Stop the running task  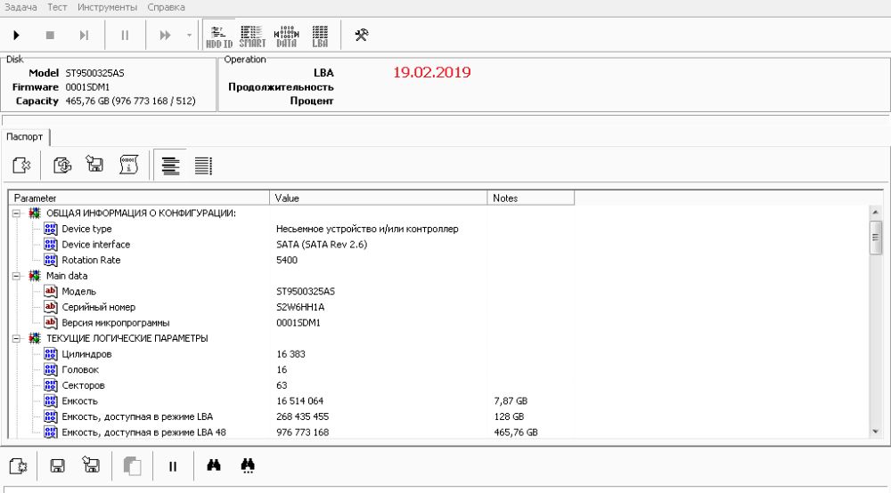pyautogui.click(x=50, y=36)
